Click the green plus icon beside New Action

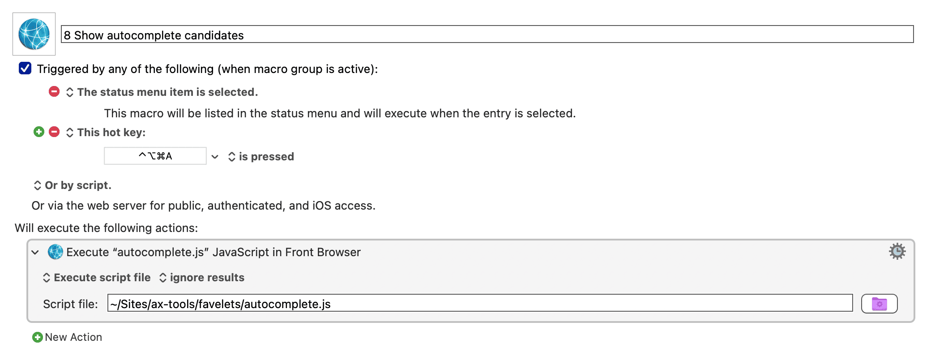(37, 337)
